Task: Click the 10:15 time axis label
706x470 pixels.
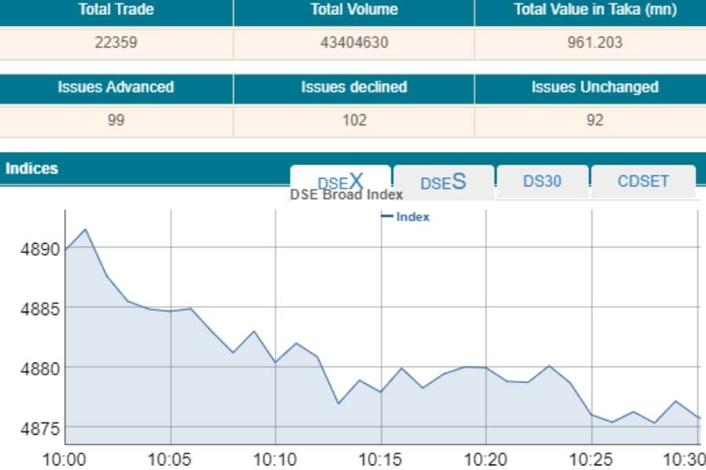Action: point(380,459)
